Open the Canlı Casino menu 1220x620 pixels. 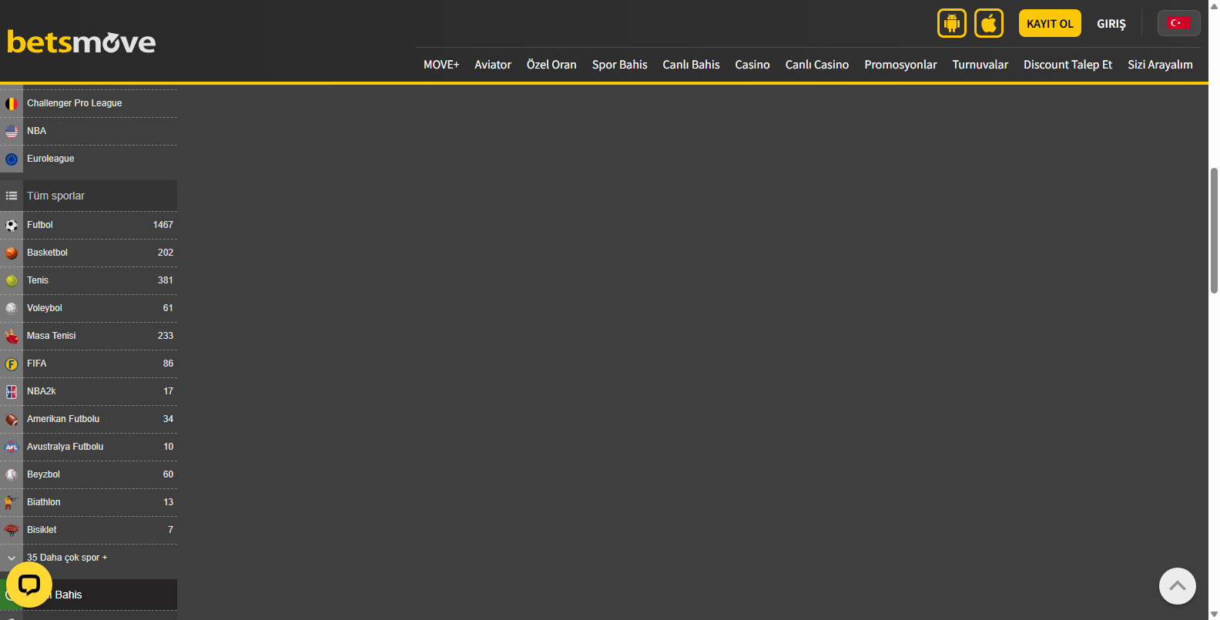pos(816,65)
